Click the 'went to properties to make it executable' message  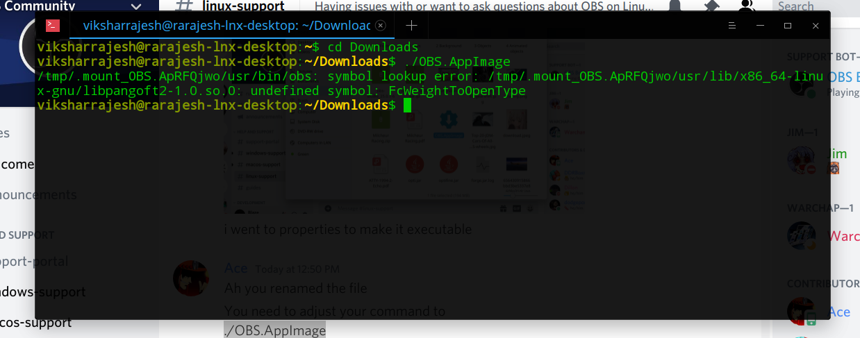point(347,229)
